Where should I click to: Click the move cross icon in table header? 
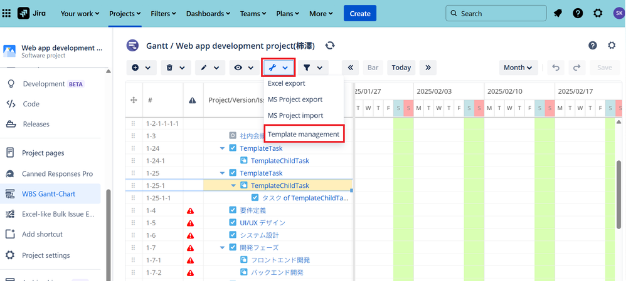tap(134, 100)
